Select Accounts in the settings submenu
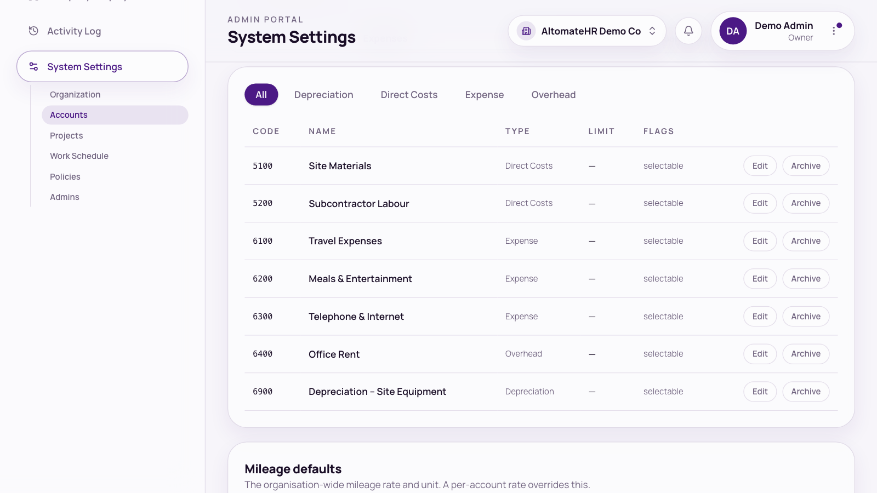 (115, 115)
